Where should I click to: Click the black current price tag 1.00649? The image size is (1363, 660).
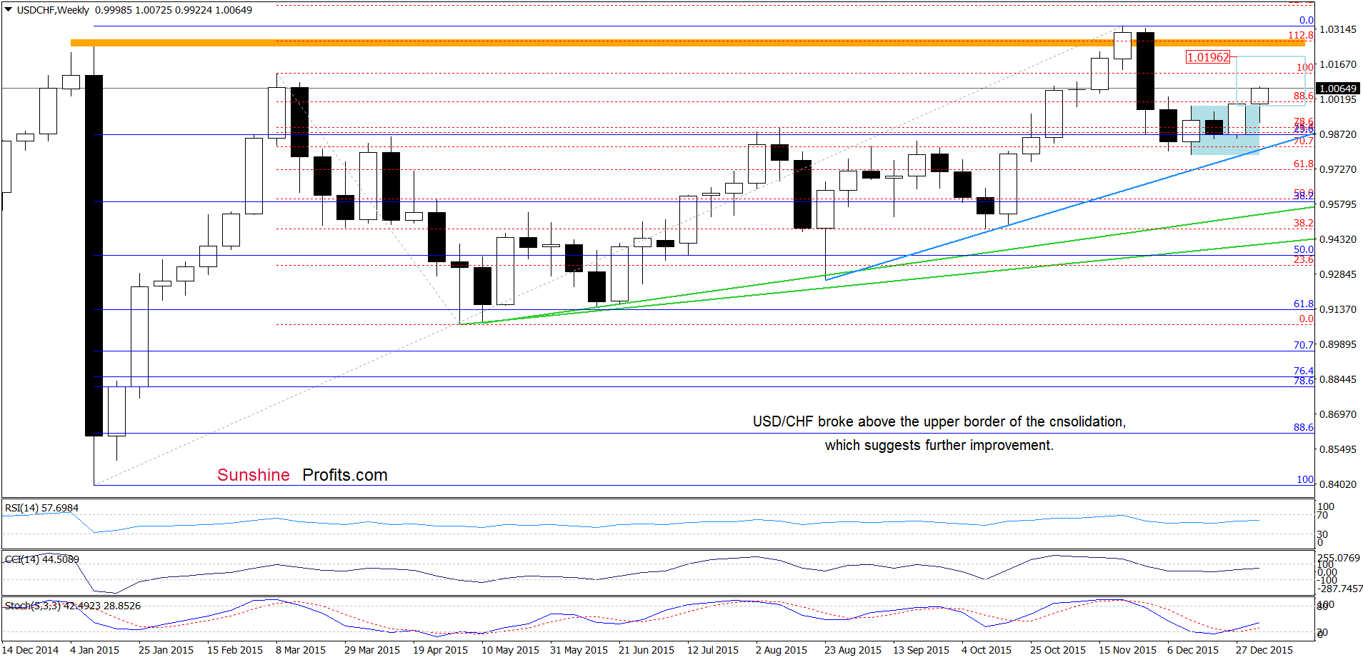coord(1337,89)
